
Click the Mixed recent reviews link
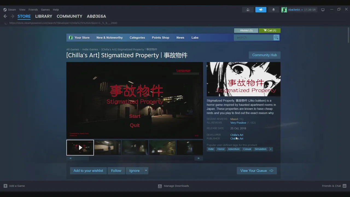tap(234, 119)
